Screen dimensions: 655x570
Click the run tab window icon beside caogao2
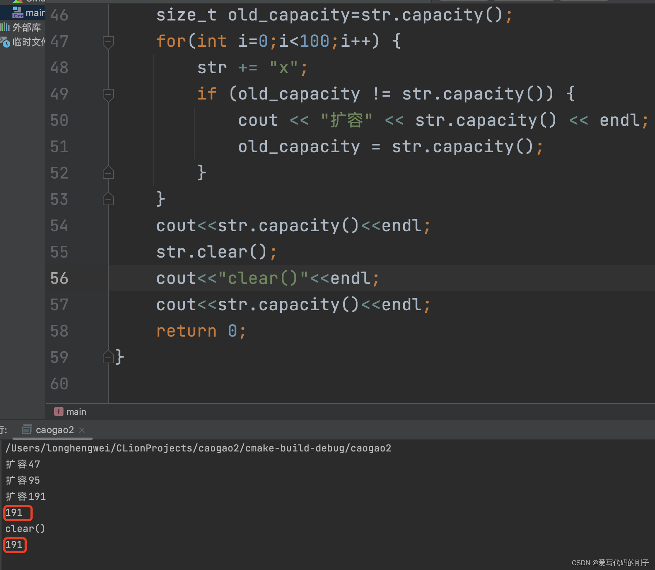click(27, 430)
